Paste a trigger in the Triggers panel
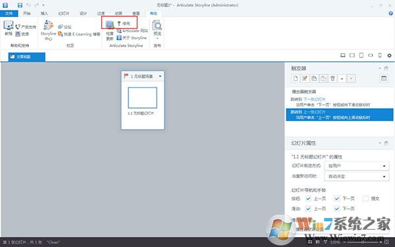This screenshot has width=395, height=247. pyautogui.click(x=323, y=78)
